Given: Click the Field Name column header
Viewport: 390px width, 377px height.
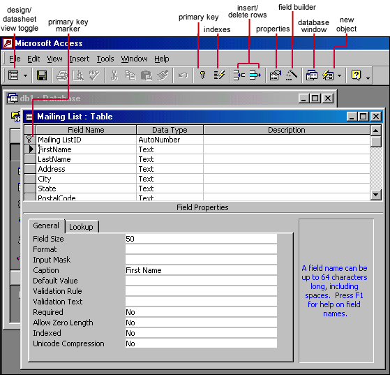Looking at the screenshot, I should point(86,130).
